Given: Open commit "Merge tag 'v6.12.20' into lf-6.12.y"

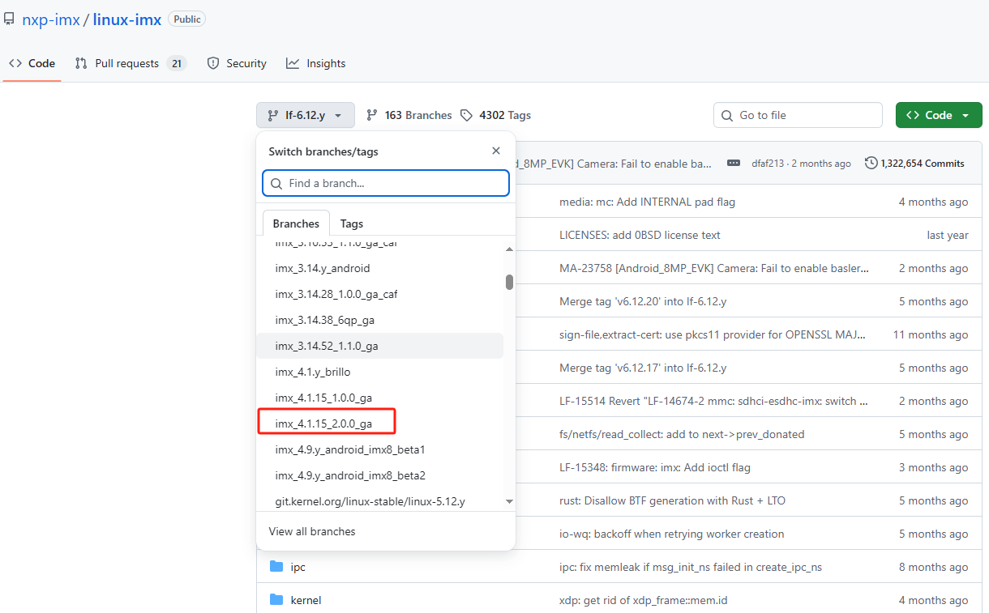Looking at the screenshot, I should click(643, 301).
